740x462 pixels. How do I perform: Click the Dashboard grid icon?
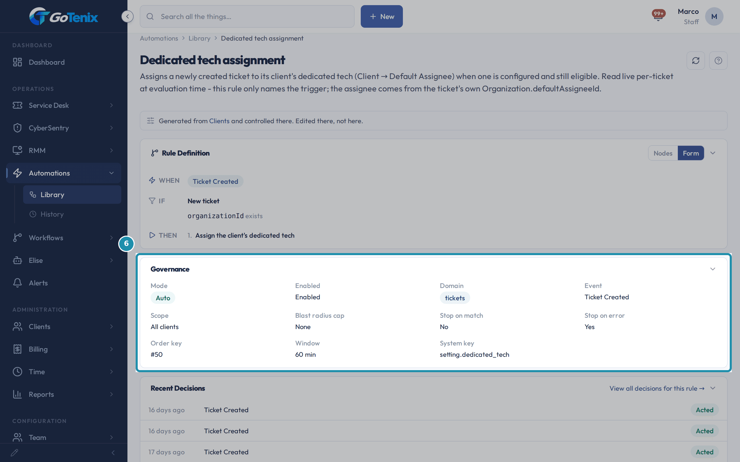click(x=17, y=62)
